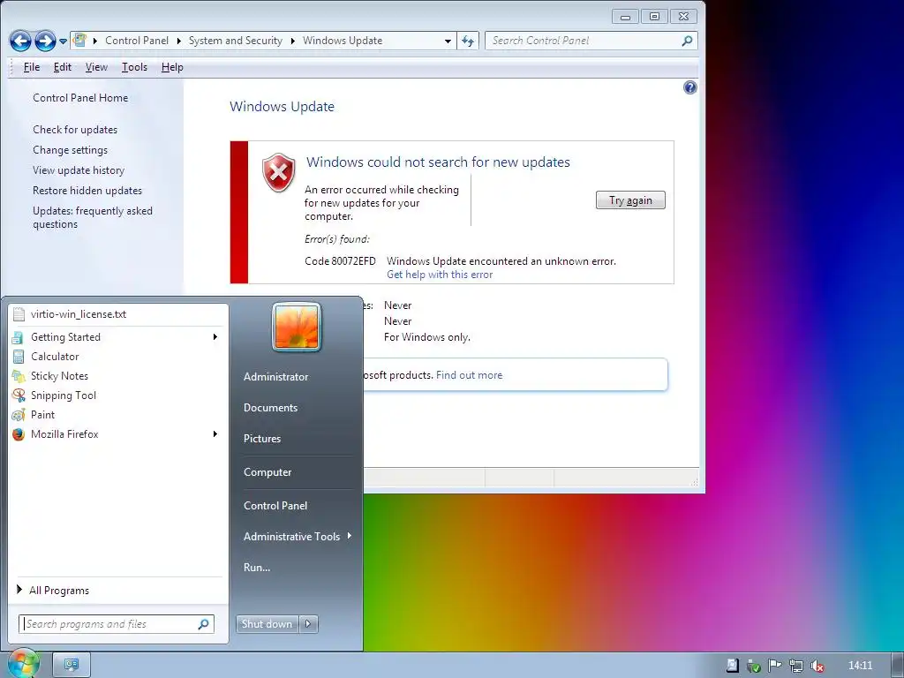Image resolution: width=904 pixels, height=678 pixels.
Task: Open the Help question mark icon
Action: pyautogui.click(x=689, y=87)
